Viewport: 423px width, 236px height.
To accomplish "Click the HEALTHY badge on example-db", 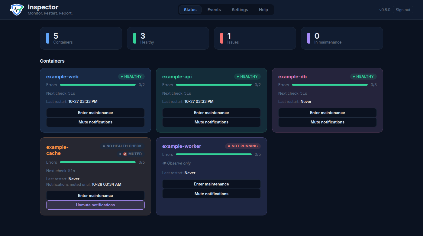I will (x=363, y=77).
